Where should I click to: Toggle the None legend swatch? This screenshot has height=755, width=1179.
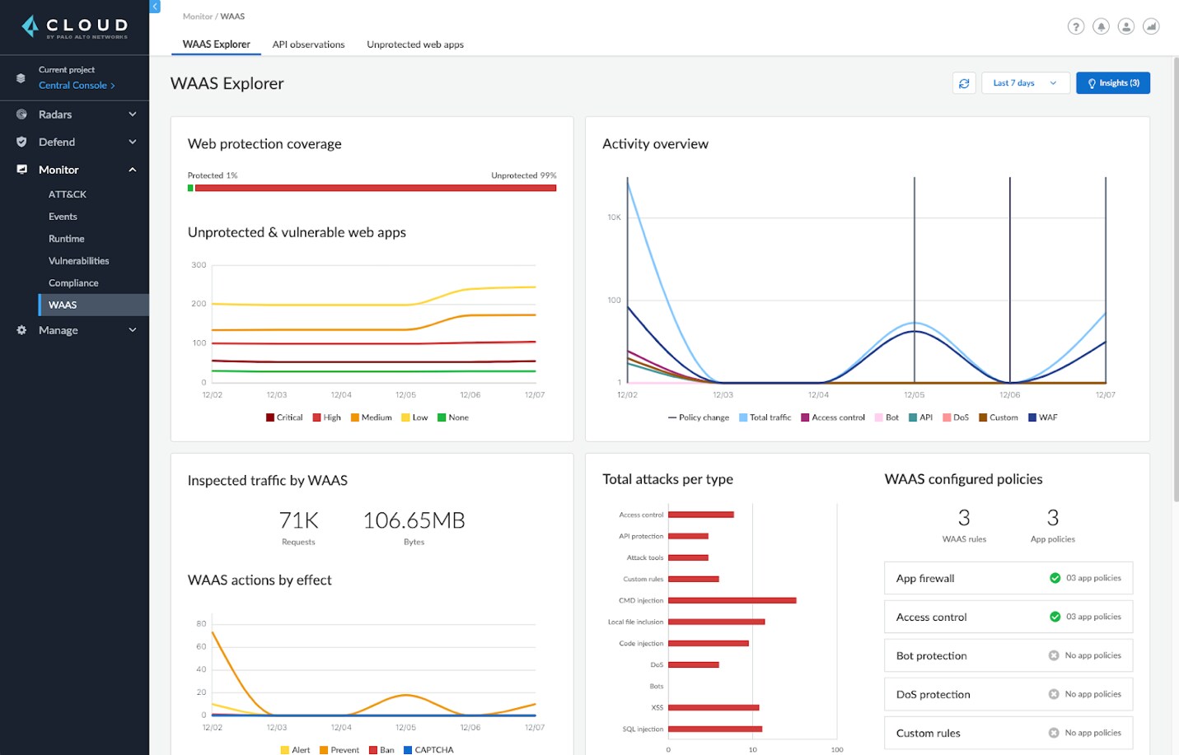pyautogui.click(x=442, y=417)
